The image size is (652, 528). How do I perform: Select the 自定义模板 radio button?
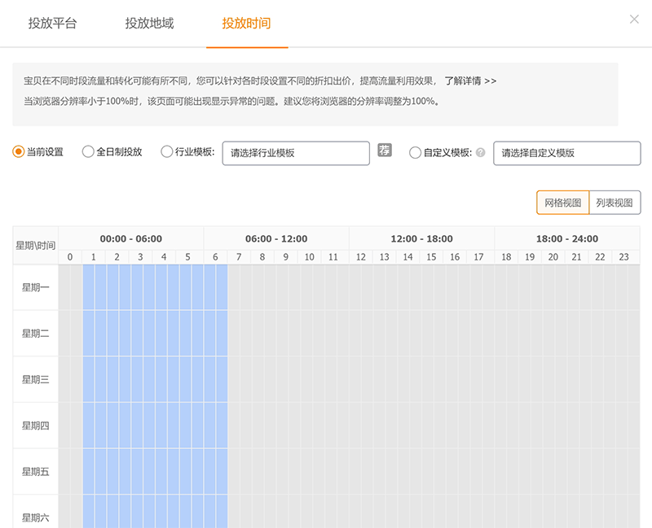click(x=415, y=152)
